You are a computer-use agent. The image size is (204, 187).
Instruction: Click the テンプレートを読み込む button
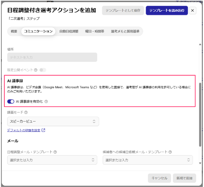[167, 10]
